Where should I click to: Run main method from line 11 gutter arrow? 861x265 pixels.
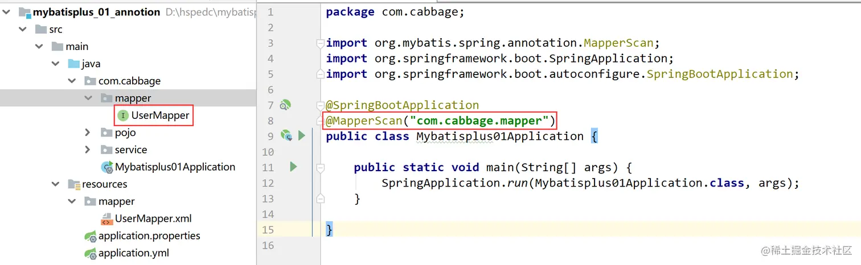[293, 167]
